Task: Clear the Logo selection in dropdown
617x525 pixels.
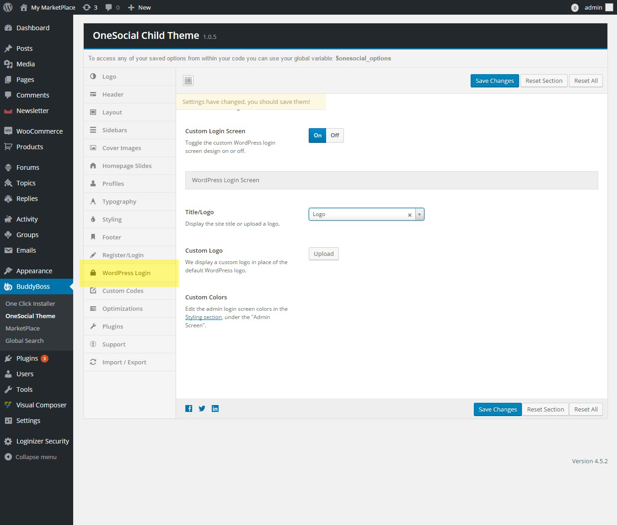Action: [x=410, y=215]
